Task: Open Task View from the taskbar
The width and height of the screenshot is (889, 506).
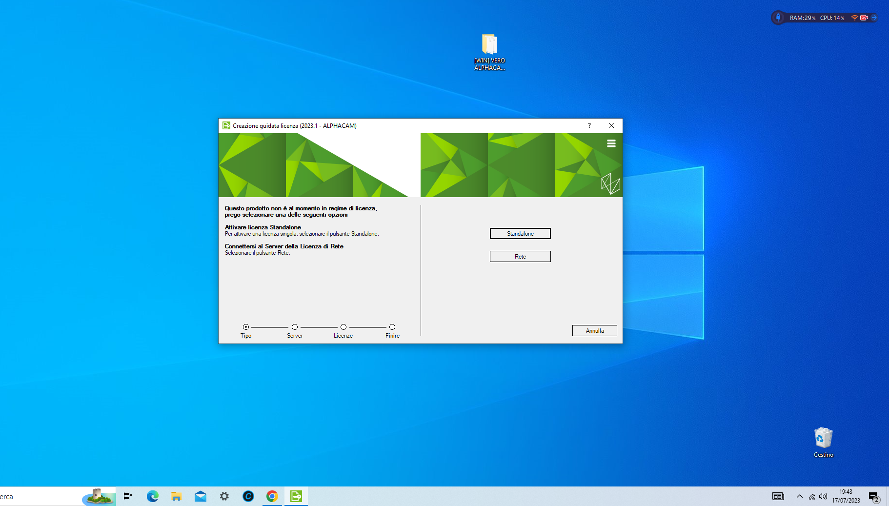Action: coord(128,496)
